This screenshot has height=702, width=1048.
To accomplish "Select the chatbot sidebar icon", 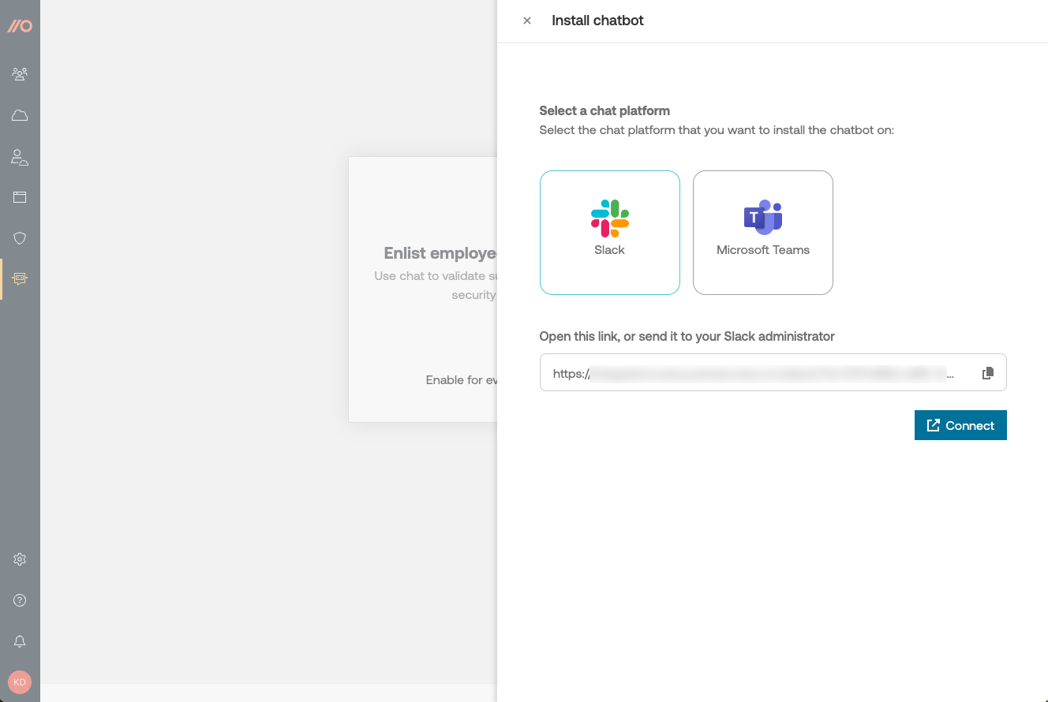I will click(x=20, y=278).
